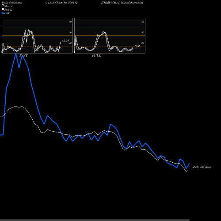Click the 20 axis label in FAST chart
Screen dimensions: 221x221
(70, 43)
